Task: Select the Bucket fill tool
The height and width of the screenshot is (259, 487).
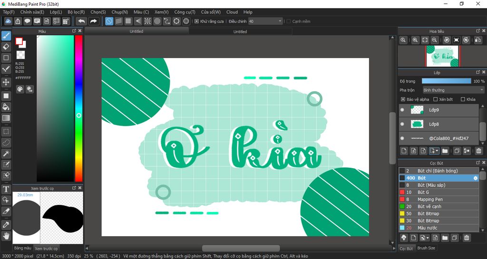Action: point(6,107)
